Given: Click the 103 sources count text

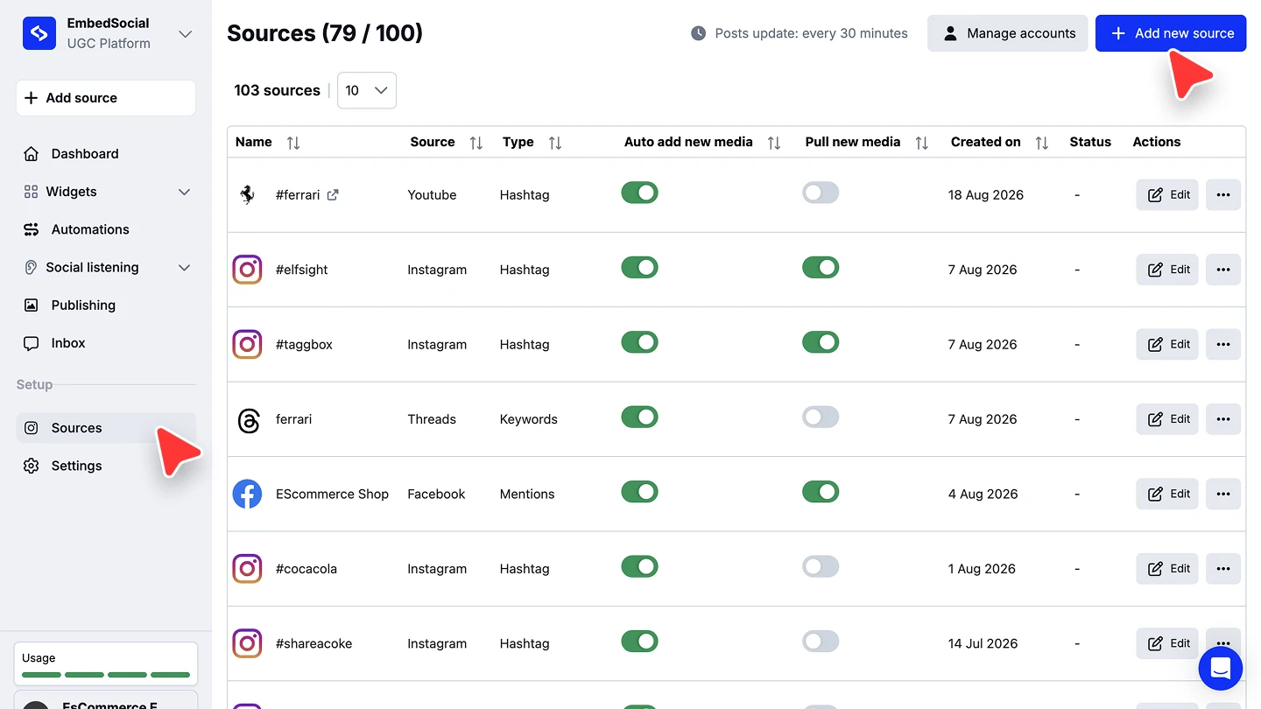Looking at the screenshot, I should pyautogui.click(x=277, y=90).
